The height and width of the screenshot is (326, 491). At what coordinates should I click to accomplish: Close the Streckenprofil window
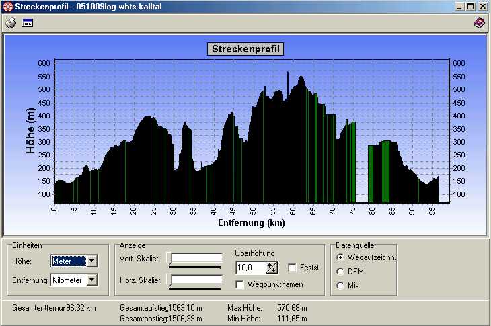pyautogui.click(x=482, y=6)
